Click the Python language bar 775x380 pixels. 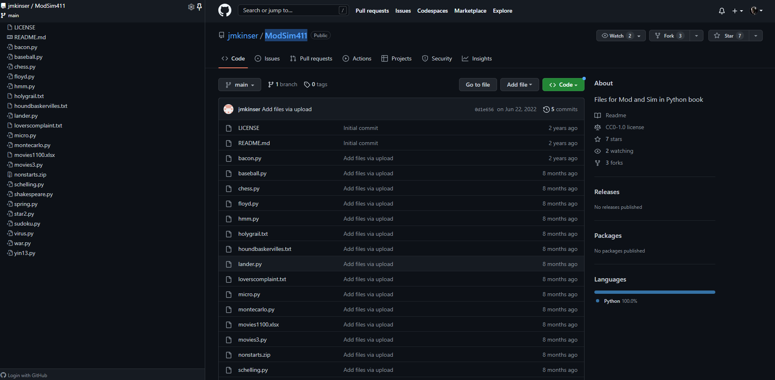(x=655, y=292)
